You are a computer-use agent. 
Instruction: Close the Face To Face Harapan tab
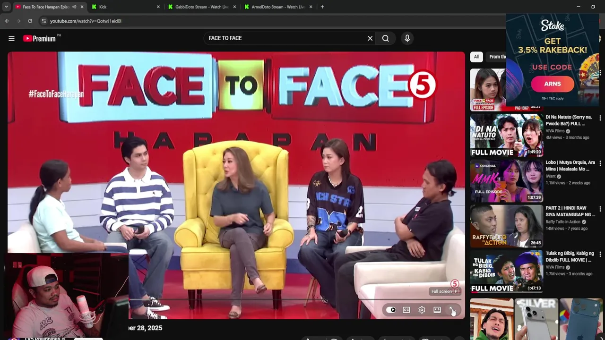pos(82,7)
